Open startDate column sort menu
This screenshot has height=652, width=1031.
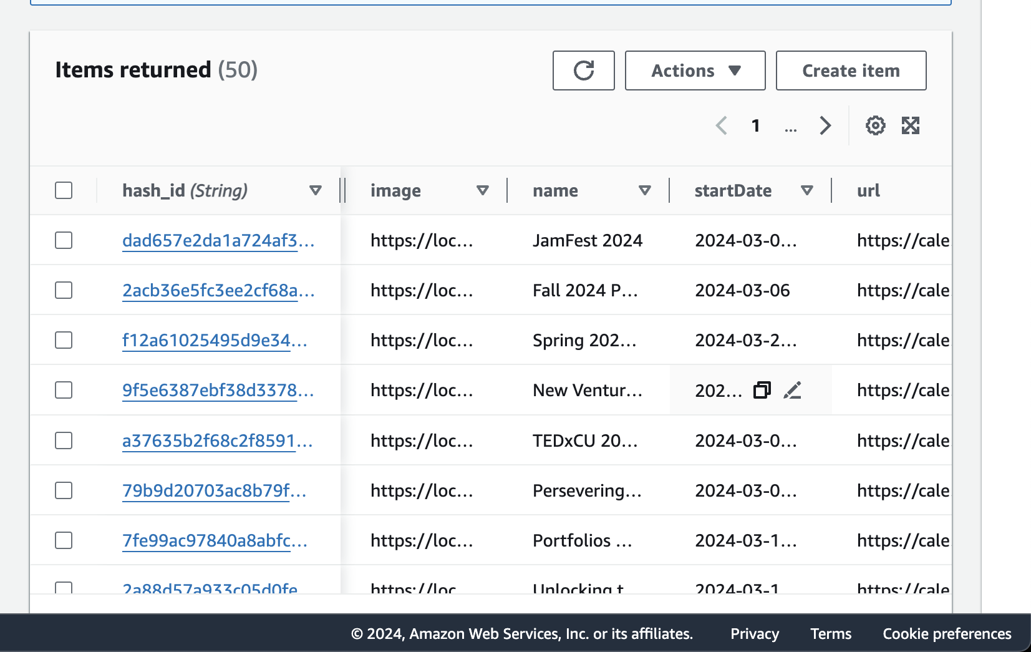pyautogui.click(x=807, y=190)
